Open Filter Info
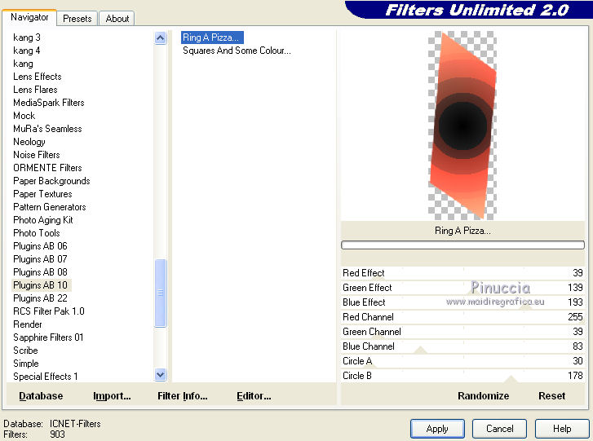Screen dimensions: 593x441 (x=182, y=396)
